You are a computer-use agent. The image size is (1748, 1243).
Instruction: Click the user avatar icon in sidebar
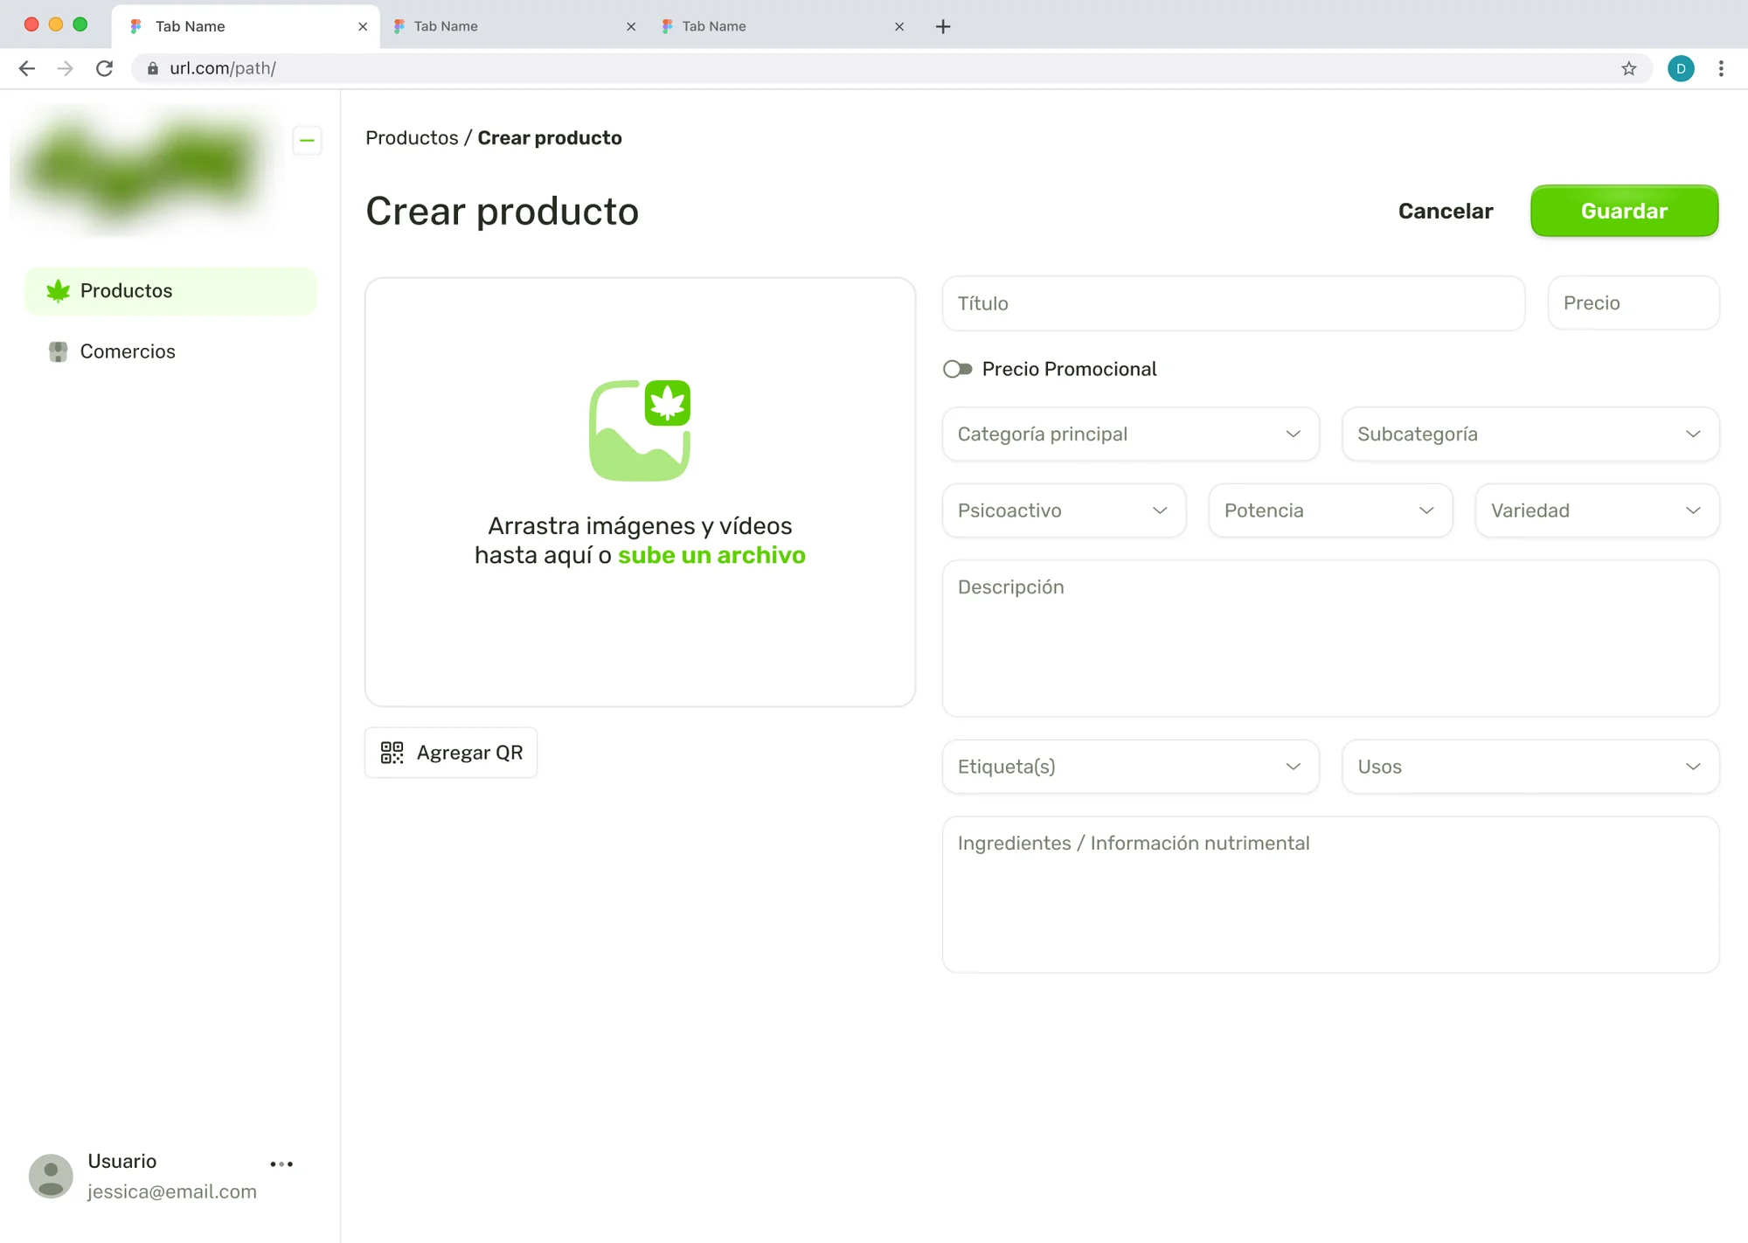[51, 1176]
